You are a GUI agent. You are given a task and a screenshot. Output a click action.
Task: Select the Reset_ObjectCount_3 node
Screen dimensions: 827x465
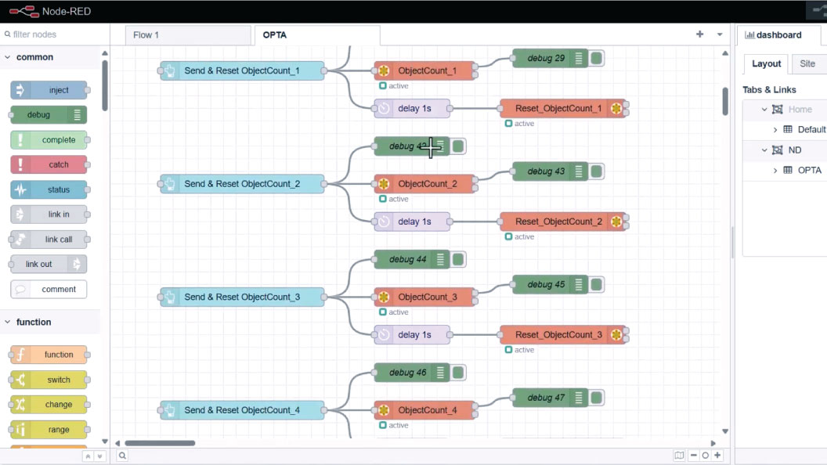tap(563, 335)
